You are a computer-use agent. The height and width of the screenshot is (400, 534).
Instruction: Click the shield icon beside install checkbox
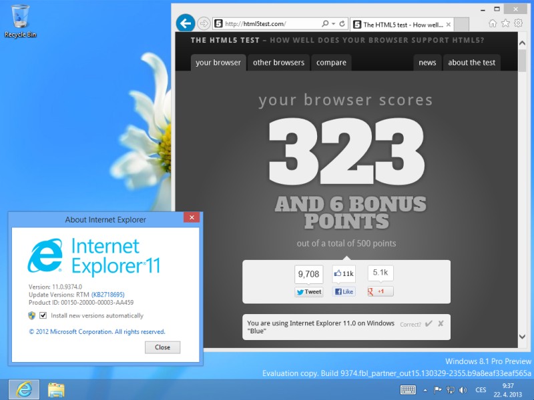pos(31,315)
